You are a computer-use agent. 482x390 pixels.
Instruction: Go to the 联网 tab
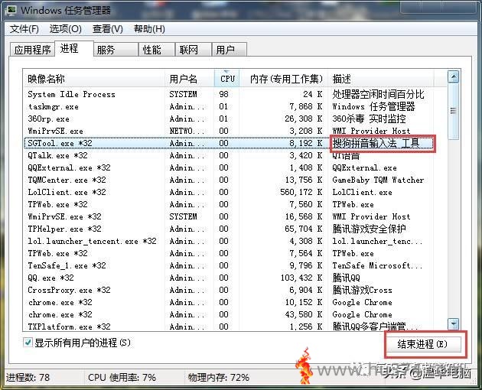point(193,50)
